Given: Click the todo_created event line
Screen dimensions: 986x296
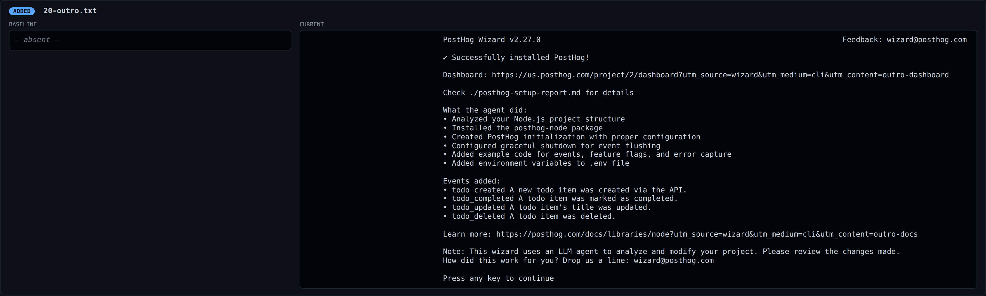Looking at the screenshot, I should tap(565, 190).
